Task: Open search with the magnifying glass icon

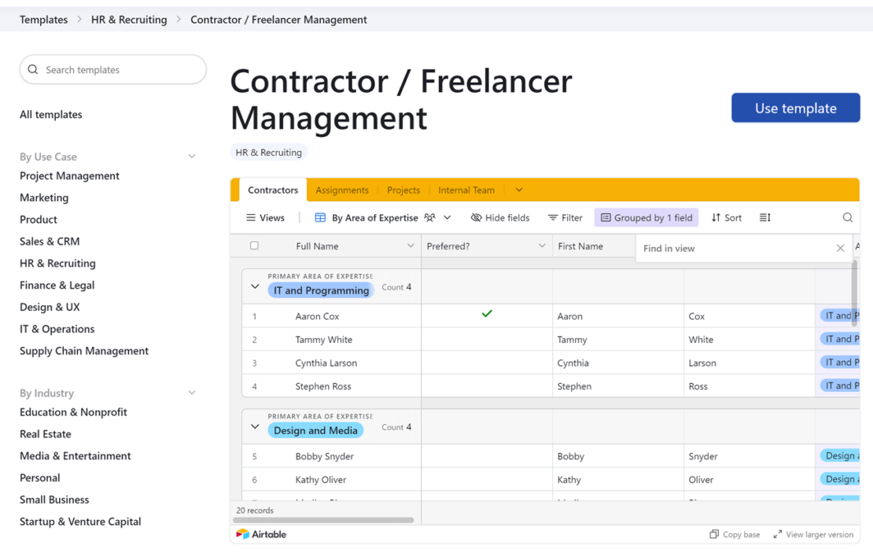Action: coord(847,217)
